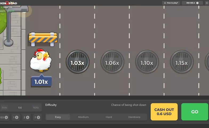Set bet to MAX
Image resolution: width=209 pixels, height=128 pixels.
coord(36,107)
